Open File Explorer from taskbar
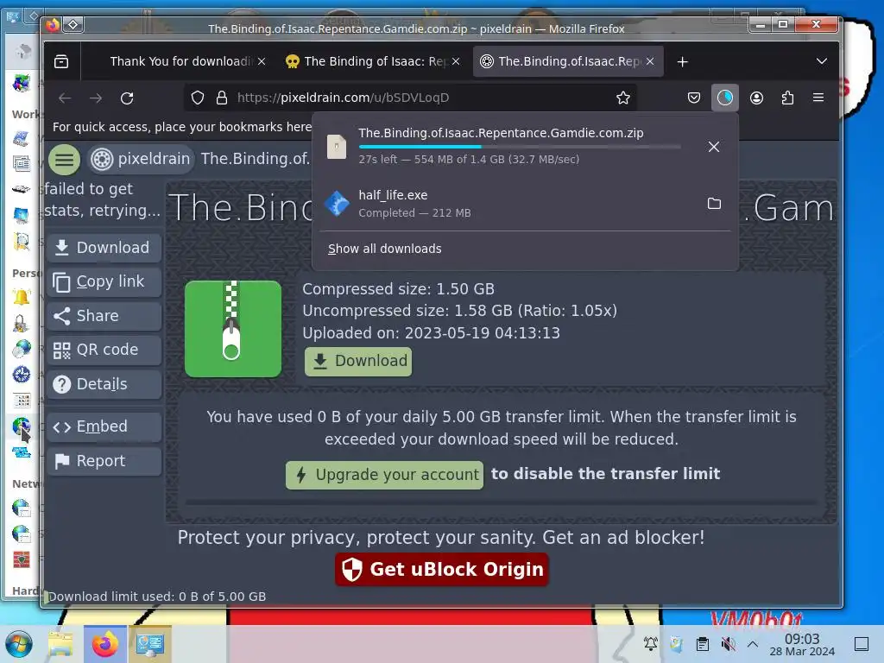 (x=60, y=644)
